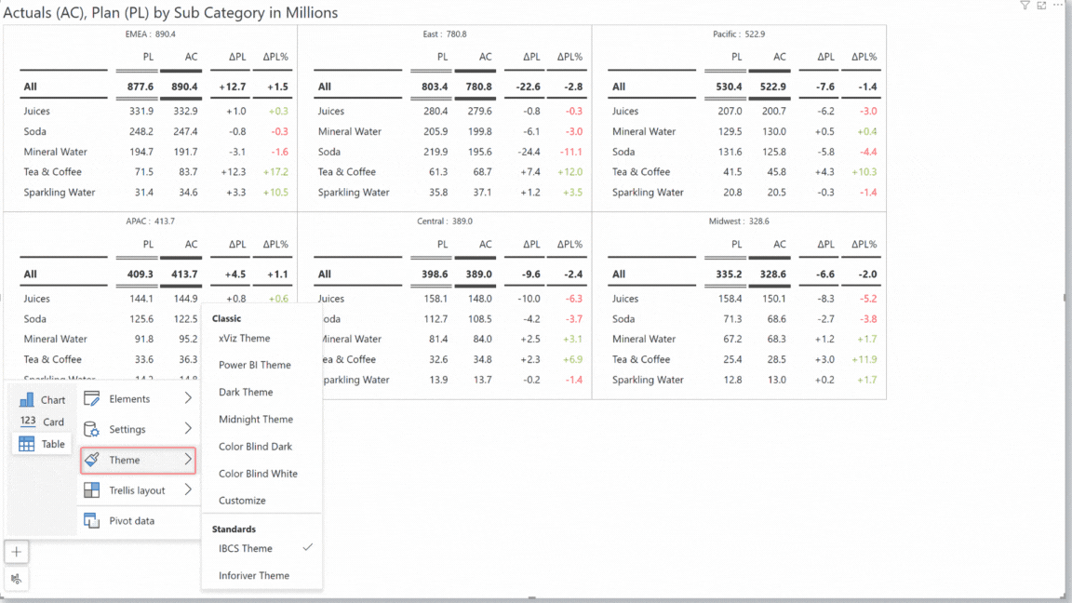The image size is (1072, 603).
Task: Click Customize in the theme list
Action: pos(242,501)
